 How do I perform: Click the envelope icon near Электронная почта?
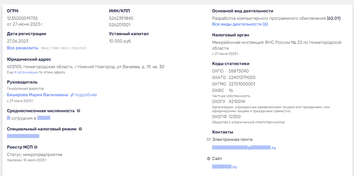(209, 140)
